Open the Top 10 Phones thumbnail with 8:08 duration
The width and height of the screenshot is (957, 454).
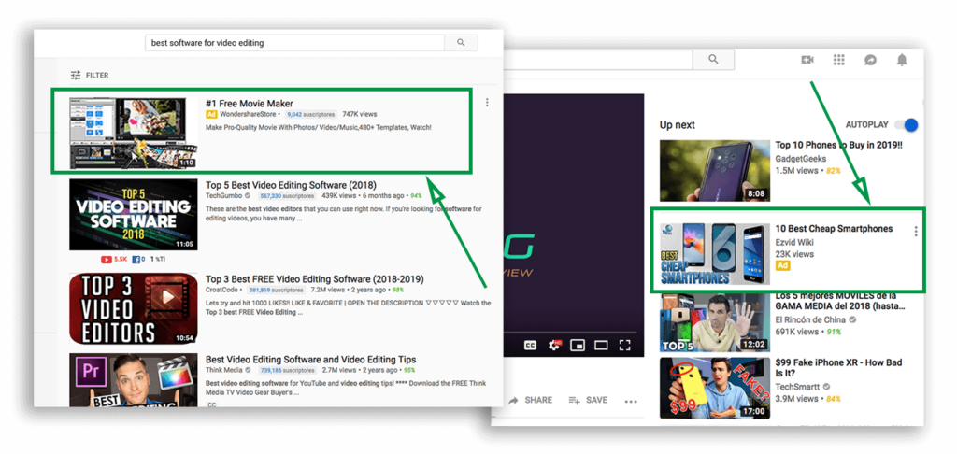pyautogui.click(x=715, y=171)
